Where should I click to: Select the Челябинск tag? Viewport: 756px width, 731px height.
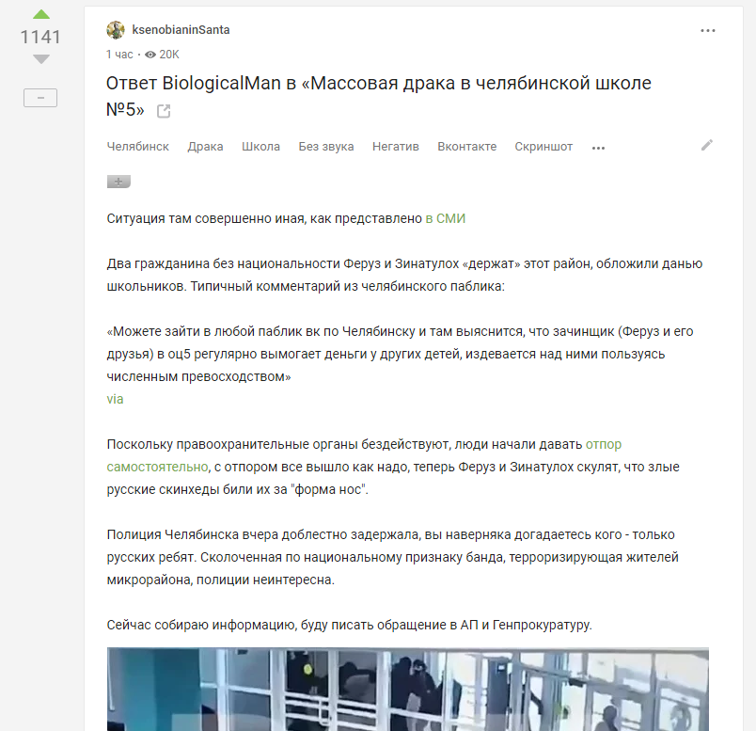[138, 147]
